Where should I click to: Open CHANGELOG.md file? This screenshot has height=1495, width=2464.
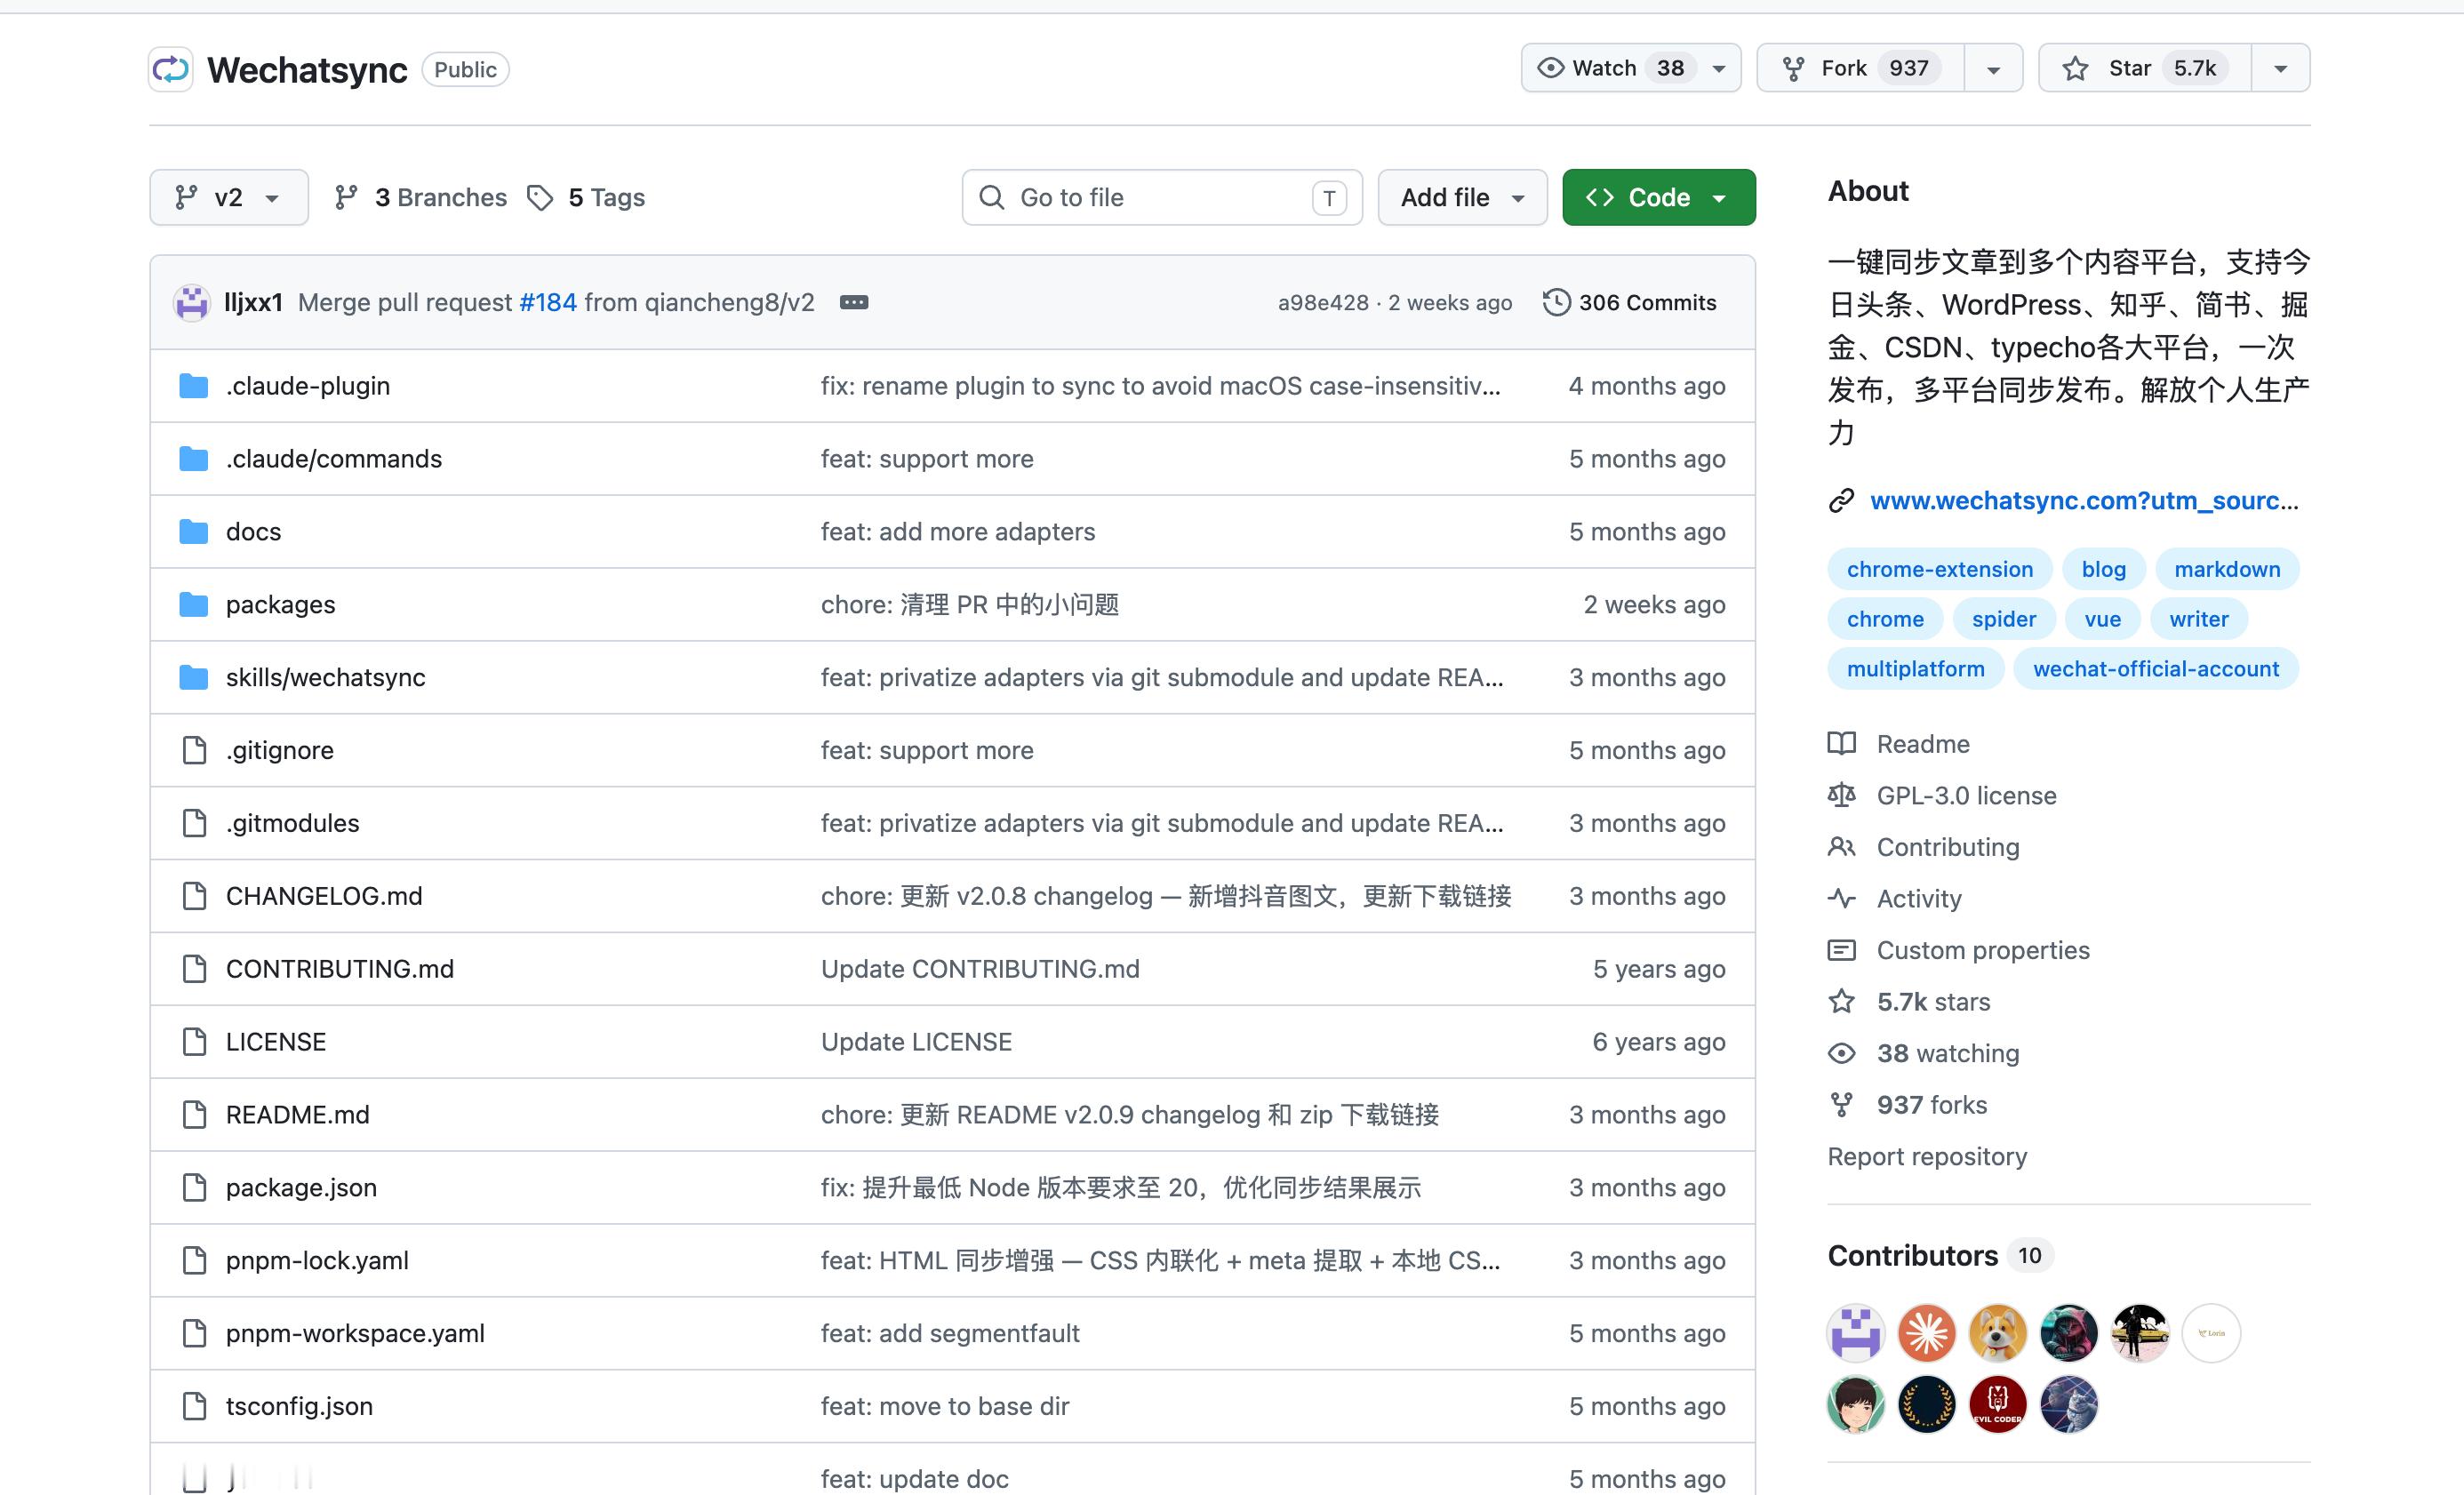pos(324,896)
